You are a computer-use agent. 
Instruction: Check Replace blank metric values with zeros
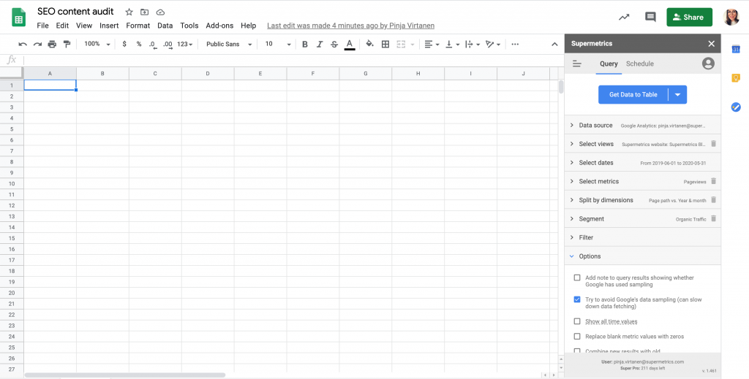point(577,337)
